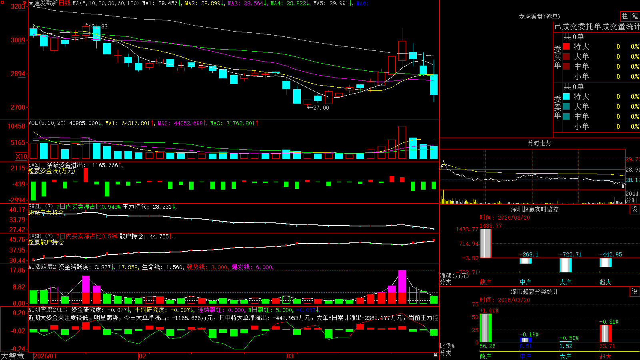Open 设 settings for 深圳超赢实时监控
640x360 pixels.
click(635, 209)
